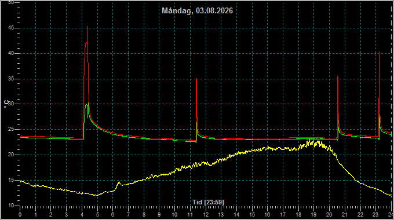Click the red spike top near hour 23
Screen dimensions: 394x220
(x=379, y=52)
